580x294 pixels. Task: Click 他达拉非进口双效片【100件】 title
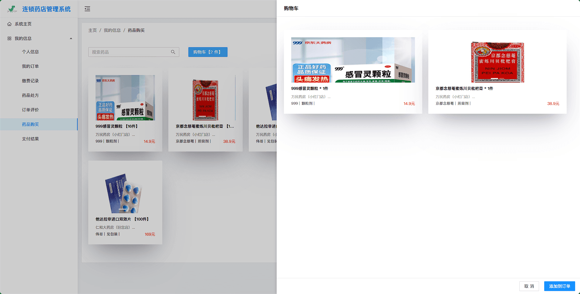coord(123,219)
